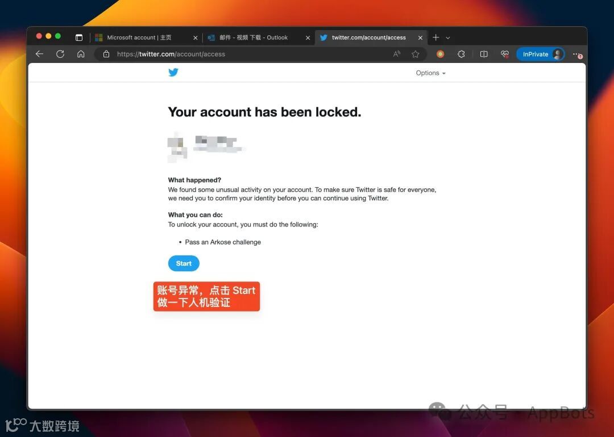This screenshot has height=437, width=614.
Task: Activate the Read aloud icon
Action: (x=397, y=54)
